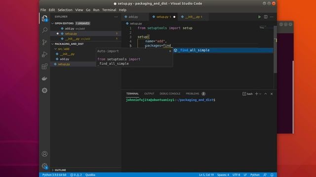
Task: Open Explorer Views and More Actions ellipsis
Action: point(116,17)
